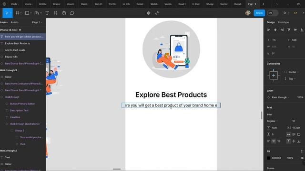Switch to the Code file tab
The image size is (305, 171).
14,4
